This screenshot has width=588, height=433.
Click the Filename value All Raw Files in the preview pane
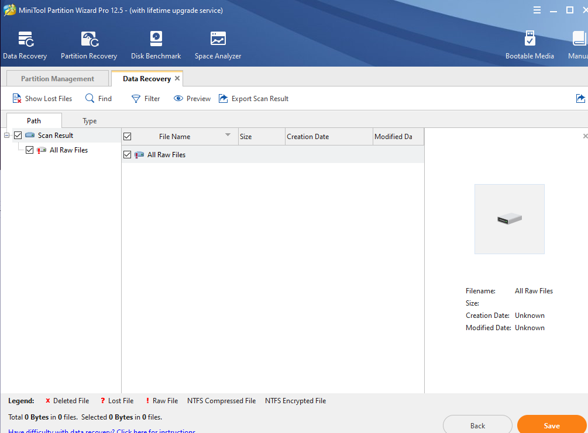pos(534,290)
